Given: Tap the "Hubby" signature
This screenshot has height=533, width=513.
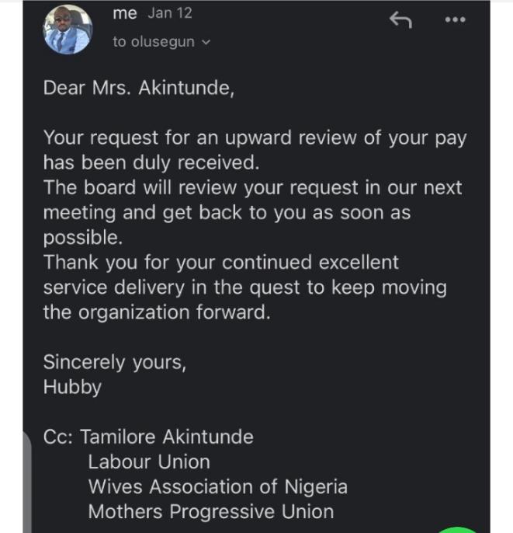Looking at the screenshot, I should coord(72,387).
